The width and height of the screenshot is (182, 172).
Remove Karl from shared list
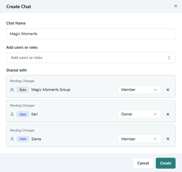(168, 114)
